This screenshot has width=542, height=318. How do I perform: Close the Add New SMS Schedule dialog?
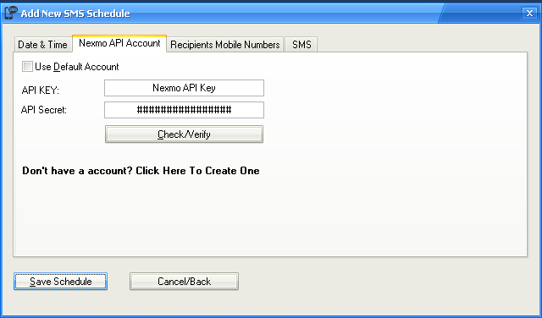(x=529, y=14)
